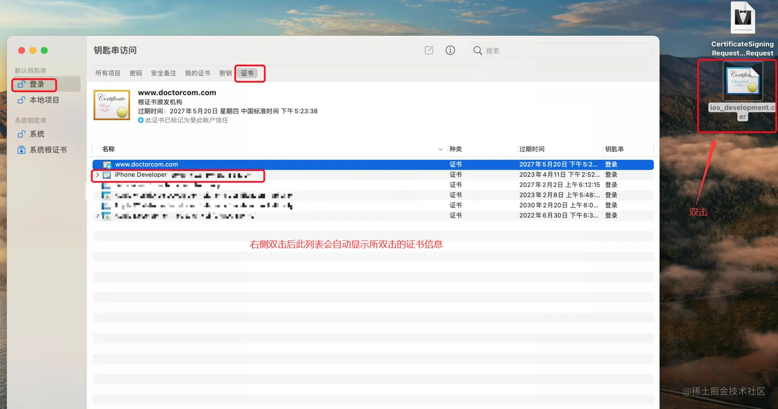778x409 pixels.
Task: Switch to the 密码 tab
Action: click(x=136, y=73)
